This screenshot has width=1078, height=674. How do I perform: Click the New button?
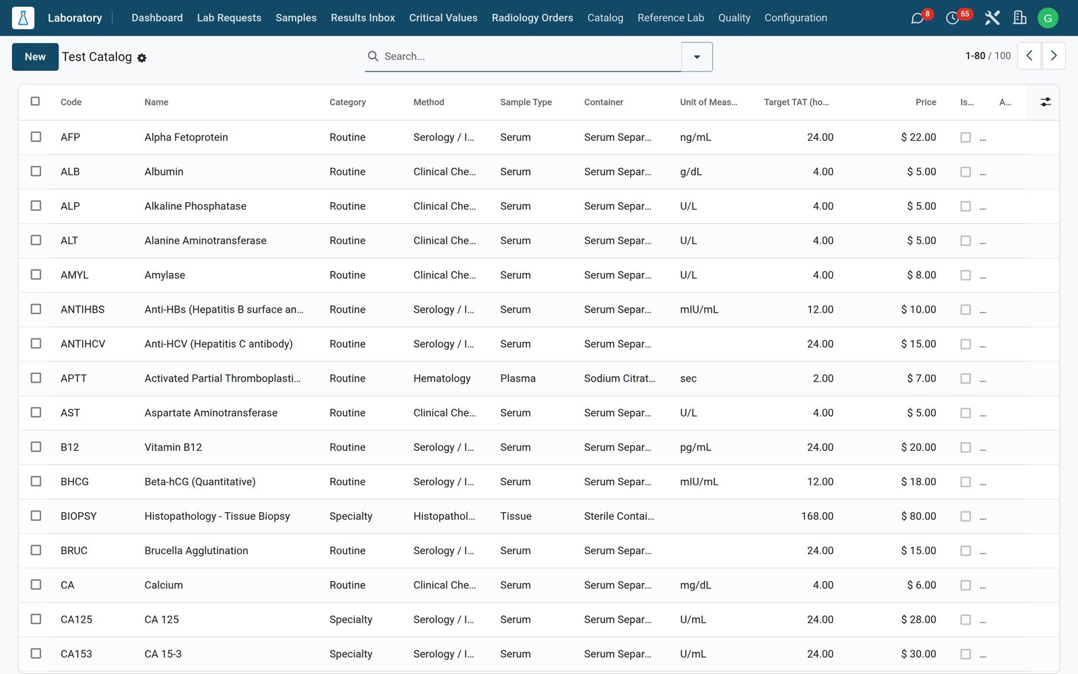35,57
